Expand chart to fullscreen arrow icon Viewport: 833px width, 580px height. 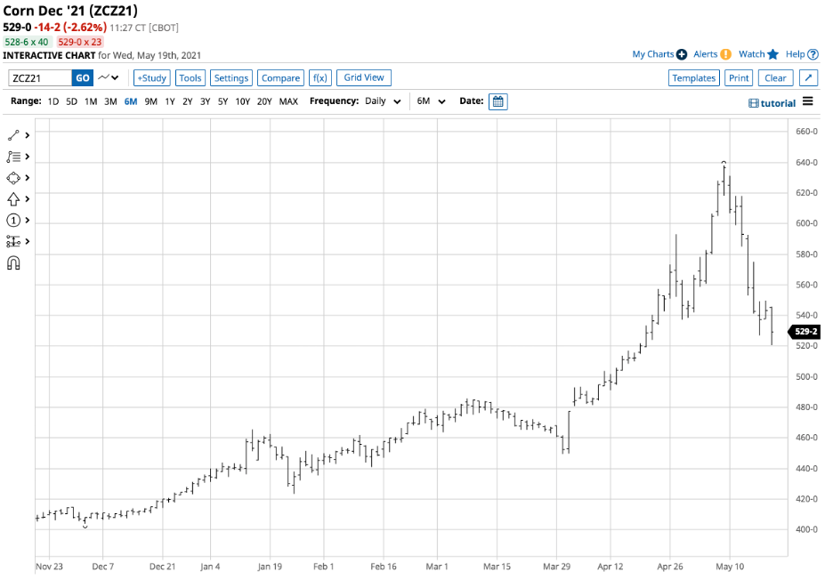(x=808, y=78)
